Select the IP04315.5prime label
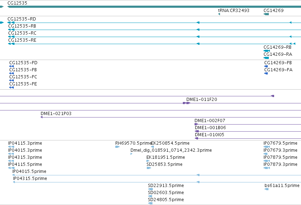 pos(30,179)
